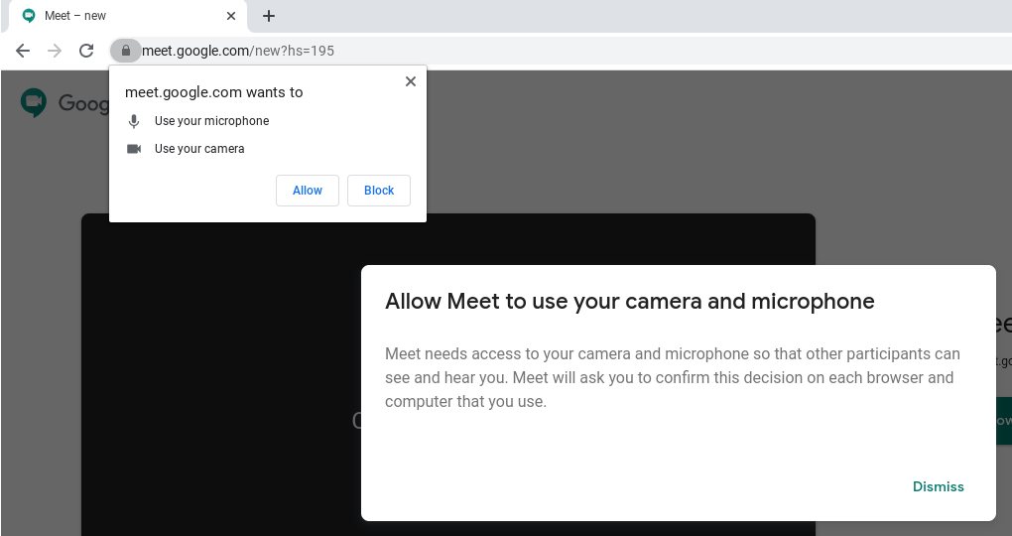Click 'Use your camera' text
The image size is (1012, 536).
(199, 149)
